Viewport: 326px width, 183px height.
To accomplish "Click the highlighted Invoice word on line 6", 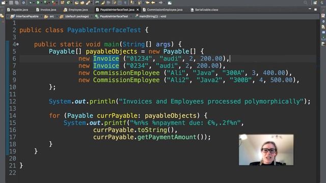I will click(106, 59).
